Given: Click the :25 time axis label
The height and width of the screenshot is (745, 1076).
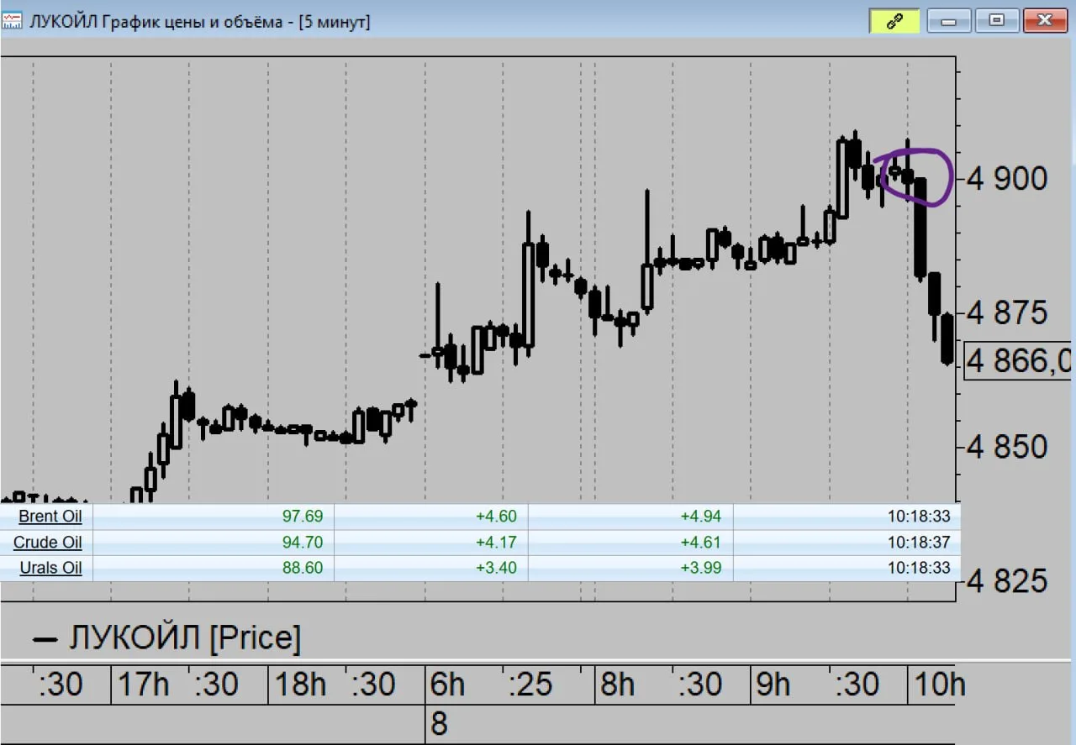Looking at the screenshot, I should pos(531,685).
